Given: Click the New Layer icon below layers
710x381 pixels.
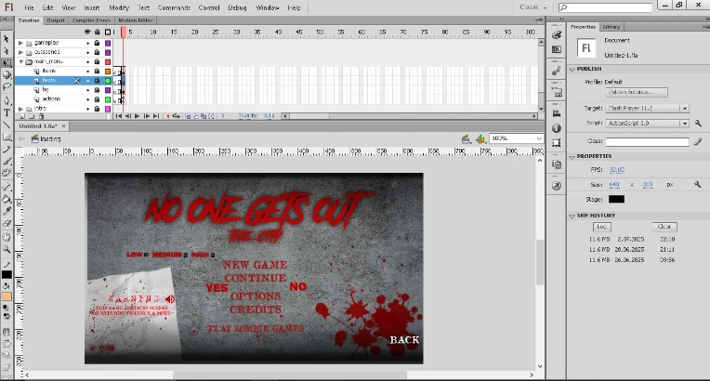Looking at the screenshot, I should [x=21, y=116].
